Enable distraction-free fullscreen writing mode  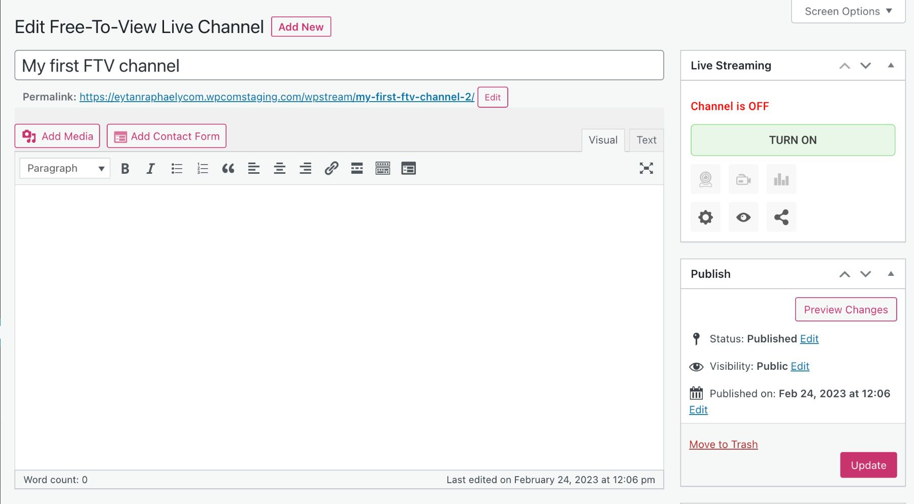pos(645,168)
